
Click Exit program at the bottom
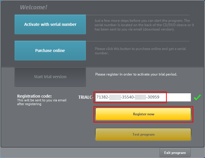(175, 153)
